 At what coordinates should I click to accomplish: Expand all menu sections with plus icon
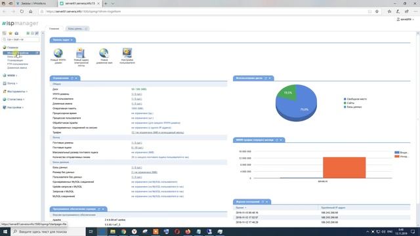(x=28, y=33)
